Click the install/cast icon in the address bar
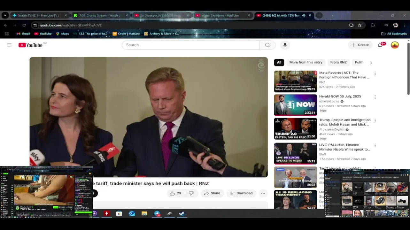Screen dimensions: 410x230 click(x=352, y=25)
